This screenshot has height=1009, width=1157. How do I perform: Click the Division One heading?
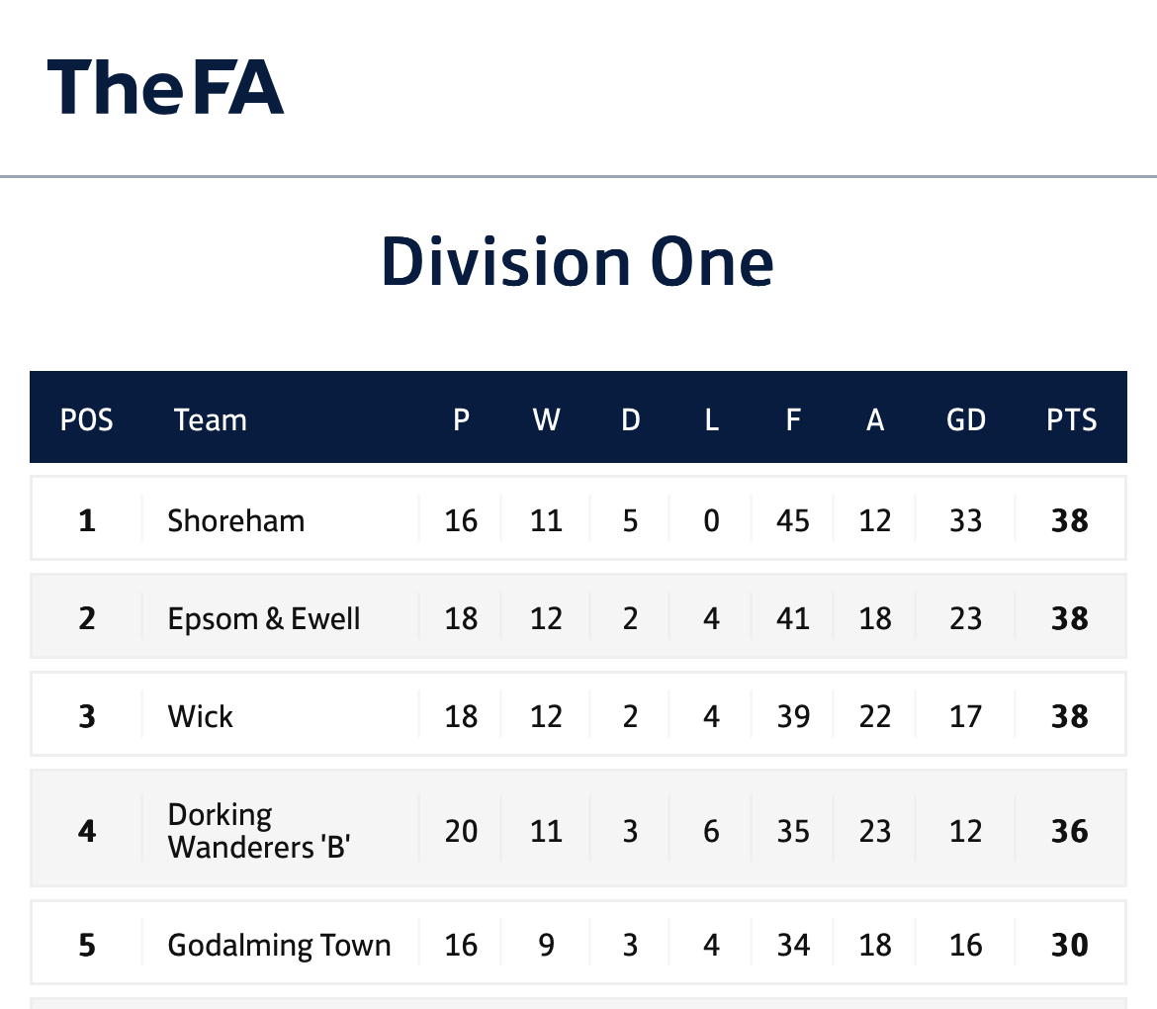[x=578, y=262]
